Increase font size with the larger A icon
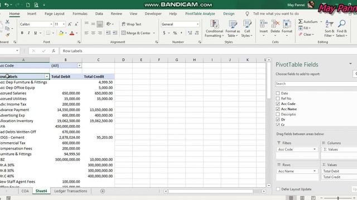357x200 pixels. point(70,24)
